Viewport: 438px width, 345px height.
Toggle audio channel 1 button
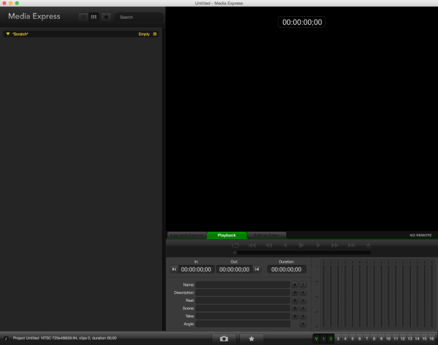[x=323, y=338]
